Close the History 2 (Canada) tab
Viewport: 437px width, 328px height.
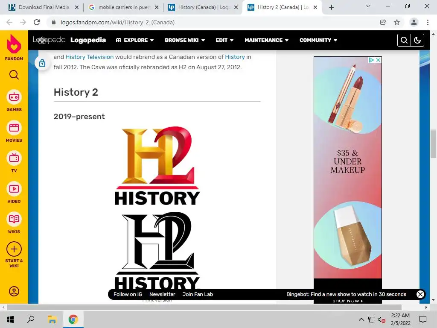[x=315, y=7]
